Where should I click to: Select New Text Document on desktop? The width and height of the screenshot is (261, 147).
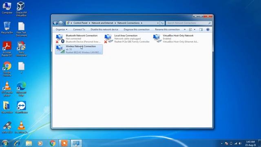click(21, 29)
